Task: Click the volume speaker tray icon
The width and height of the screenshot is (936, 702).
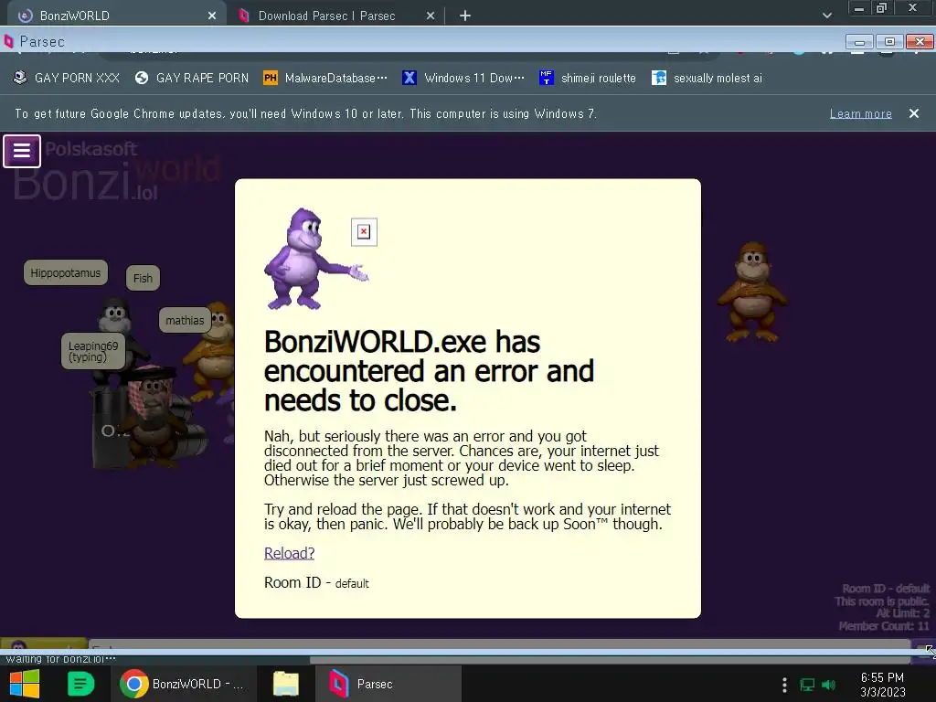Action: tap(828, 685)
